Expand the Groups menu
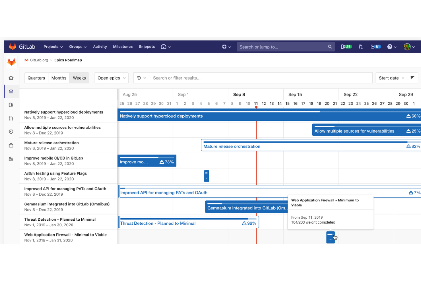The height and width of the screenshot is (281, 421). coord(78,47)
